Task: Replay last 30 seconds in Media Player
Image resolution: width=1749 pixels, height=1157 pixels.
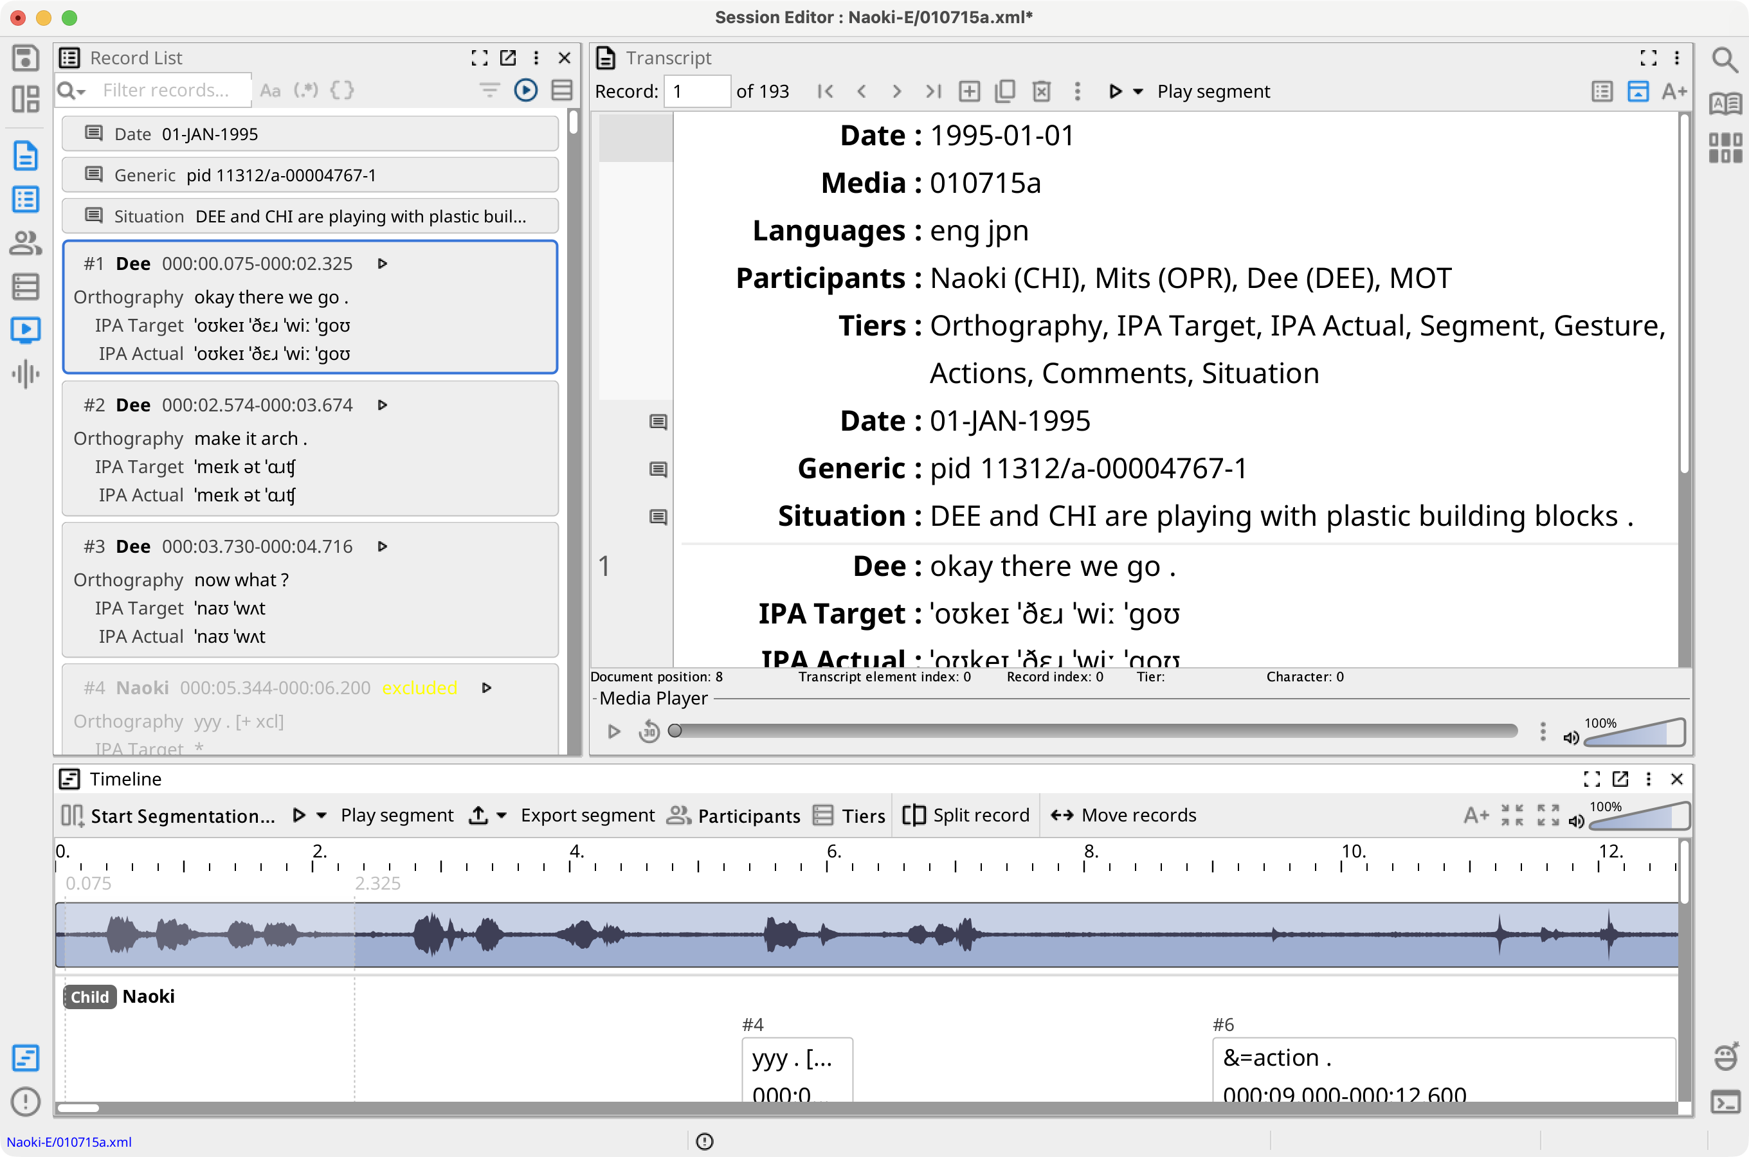Action: click(x=649, y=731)
